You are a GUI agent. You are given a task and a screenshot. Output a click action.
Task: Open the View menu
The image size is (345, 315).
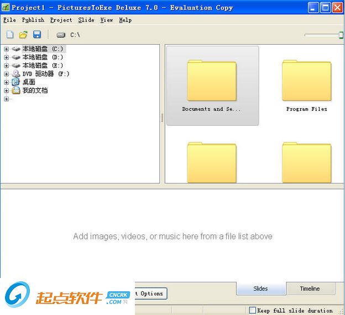pos(107,20)
